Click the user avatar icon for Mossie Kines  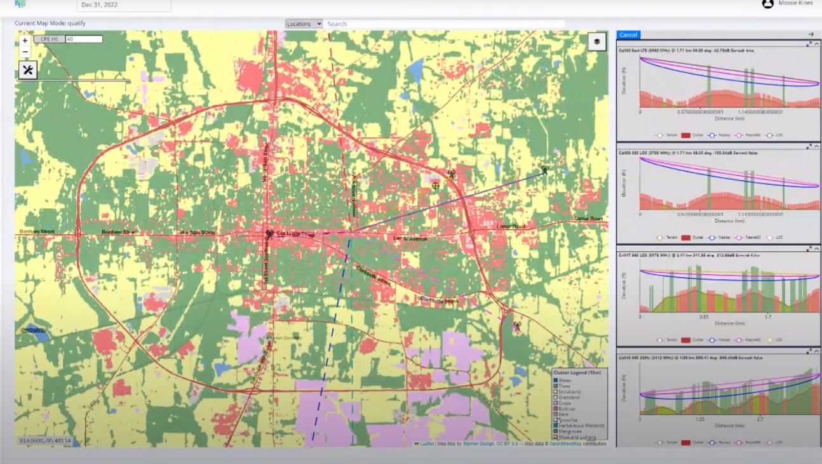coord(767,4)
